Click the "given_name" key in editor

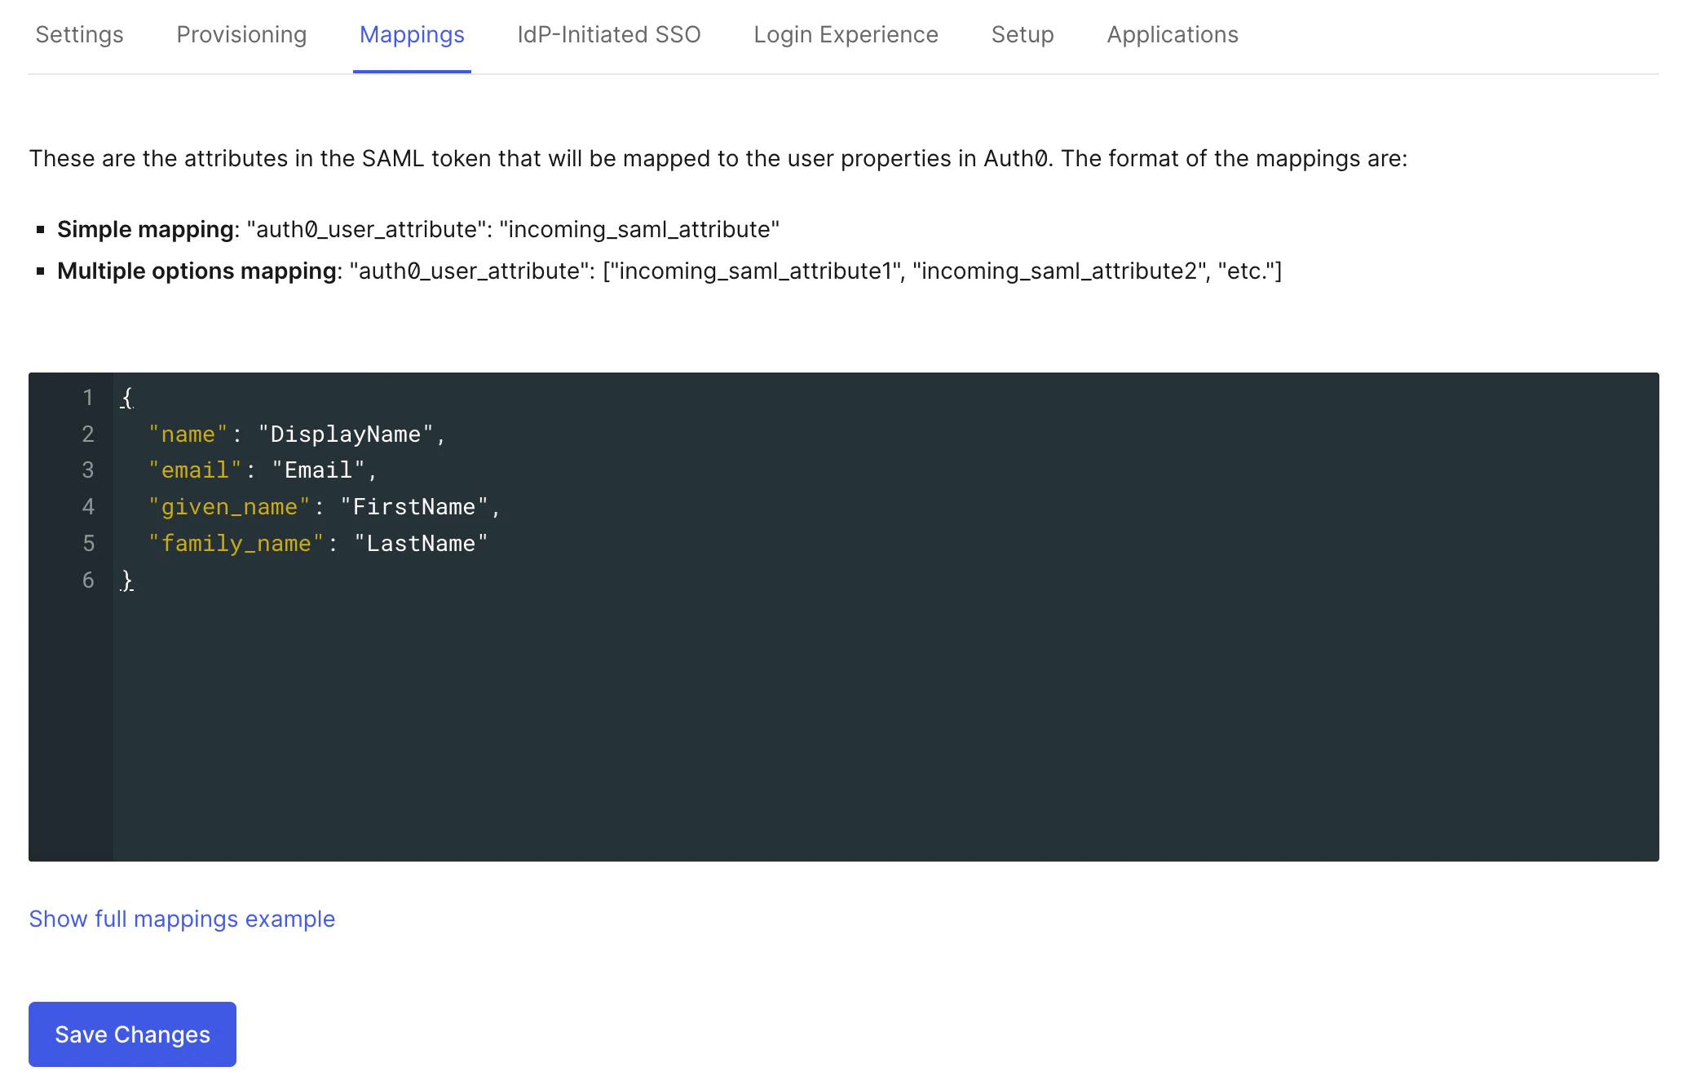click(229, 507)
